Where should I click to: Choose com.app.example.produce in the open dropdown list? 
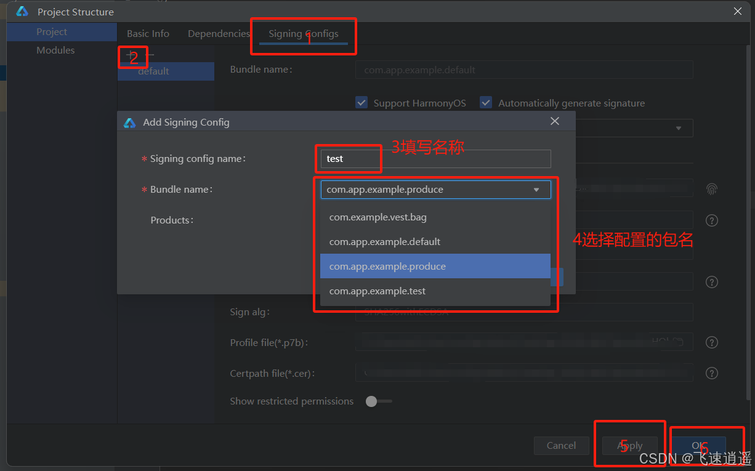click(x=435, y=266)
